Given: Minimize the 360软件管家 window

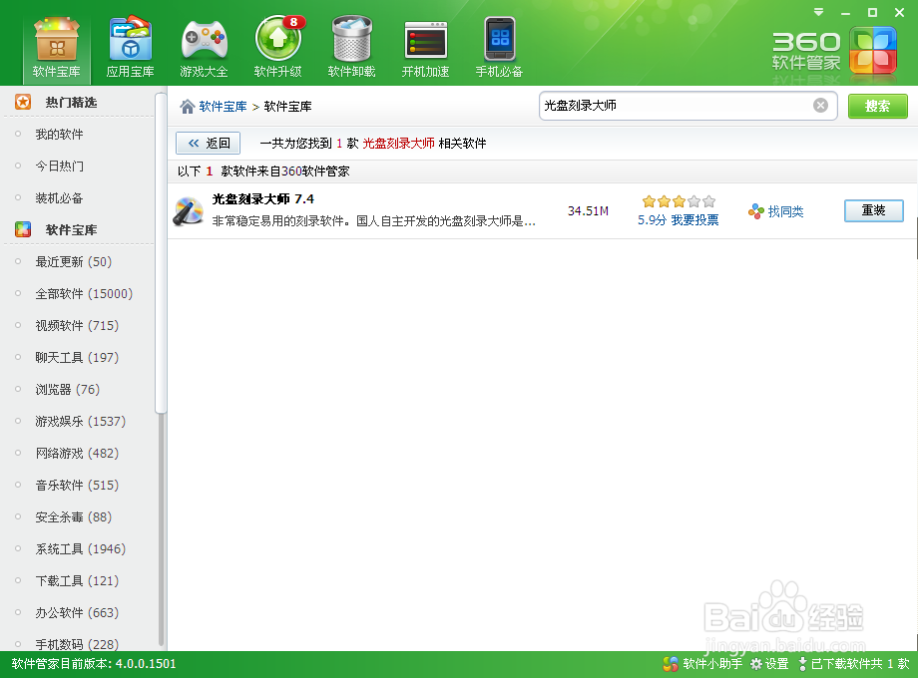Looking at the screenshot, I should tap(845, 12).
